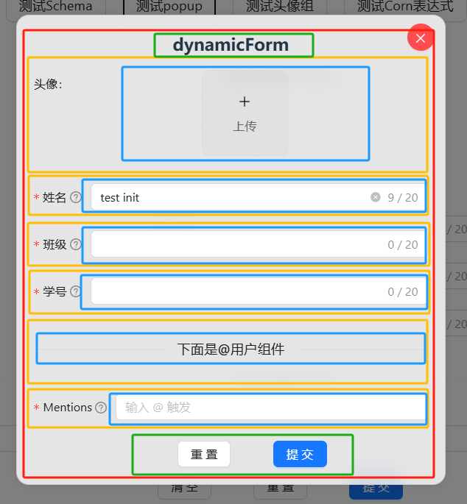
Task: Clear the 姓名 field using the clear icon
Action: 375,197
